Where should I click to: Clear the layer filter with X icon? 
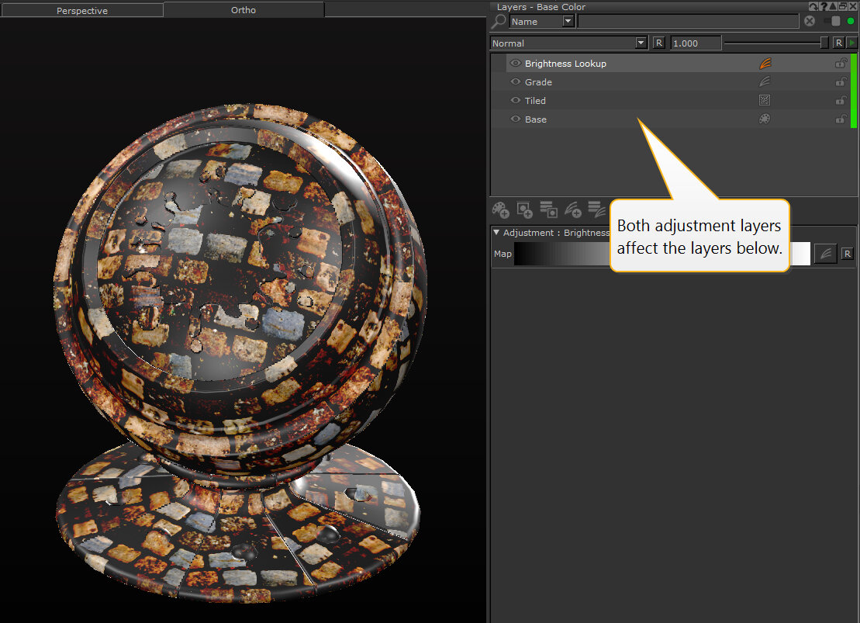coord(810,22)
